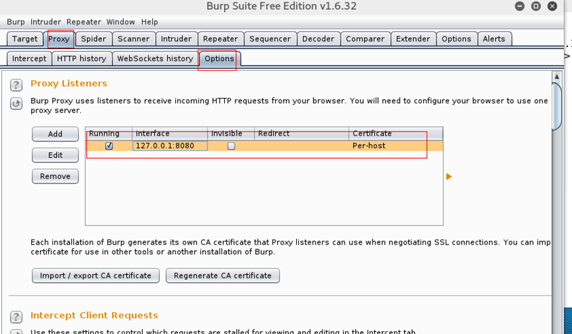Open the Window menu
This screenshot has height=334, width=572.
coord(120,22)
